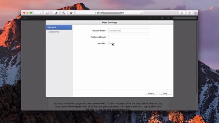Click the page's vertical scrollbar
This screenshot has width=219, height=123.
197,57
